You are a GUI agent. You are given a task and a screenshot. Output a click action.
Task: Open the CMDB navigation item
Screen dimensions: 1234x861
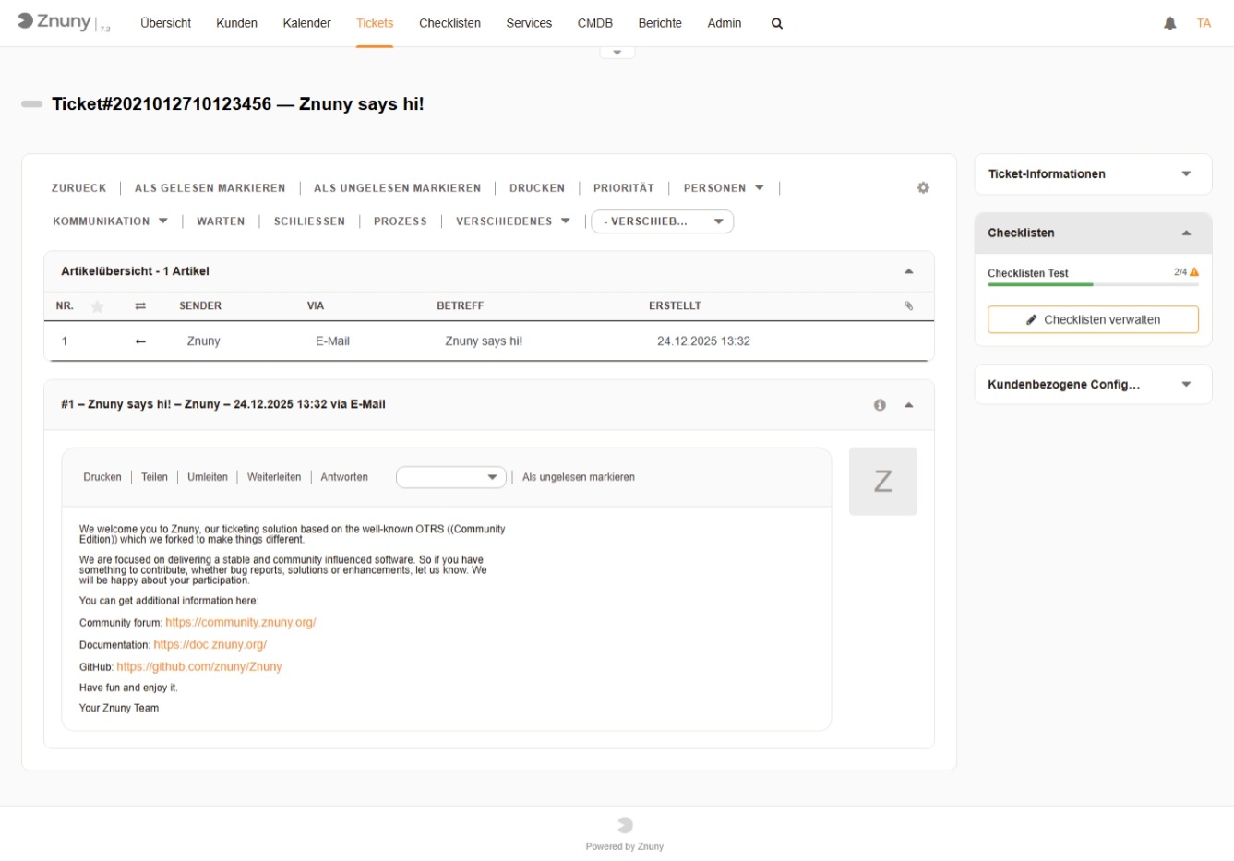(x=594, y=24)
